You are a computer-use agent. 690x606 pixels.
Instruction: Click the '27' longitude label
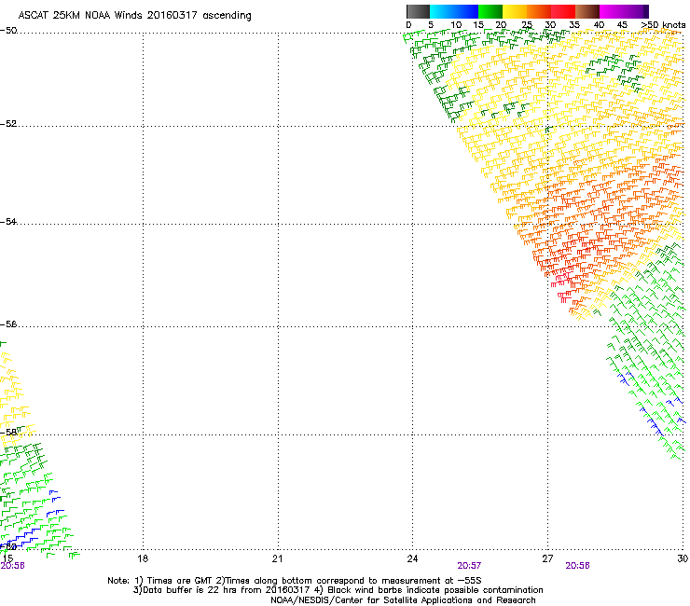coord(547,558)
